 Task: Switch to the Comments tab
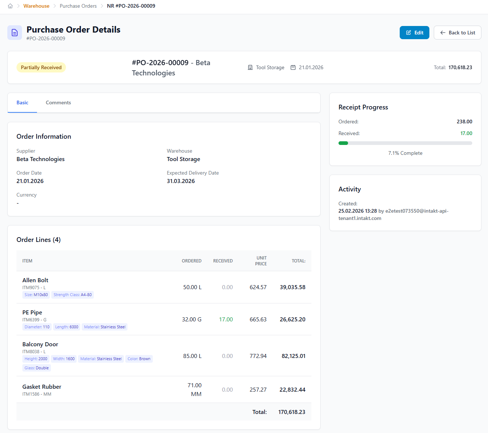(x=58, y=102)
